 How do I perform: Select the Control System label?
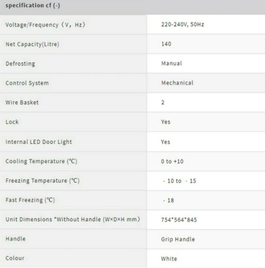point(27,83)
